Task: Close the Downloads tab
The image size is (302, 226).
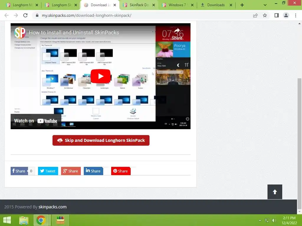Action: (x=231, y=5)
